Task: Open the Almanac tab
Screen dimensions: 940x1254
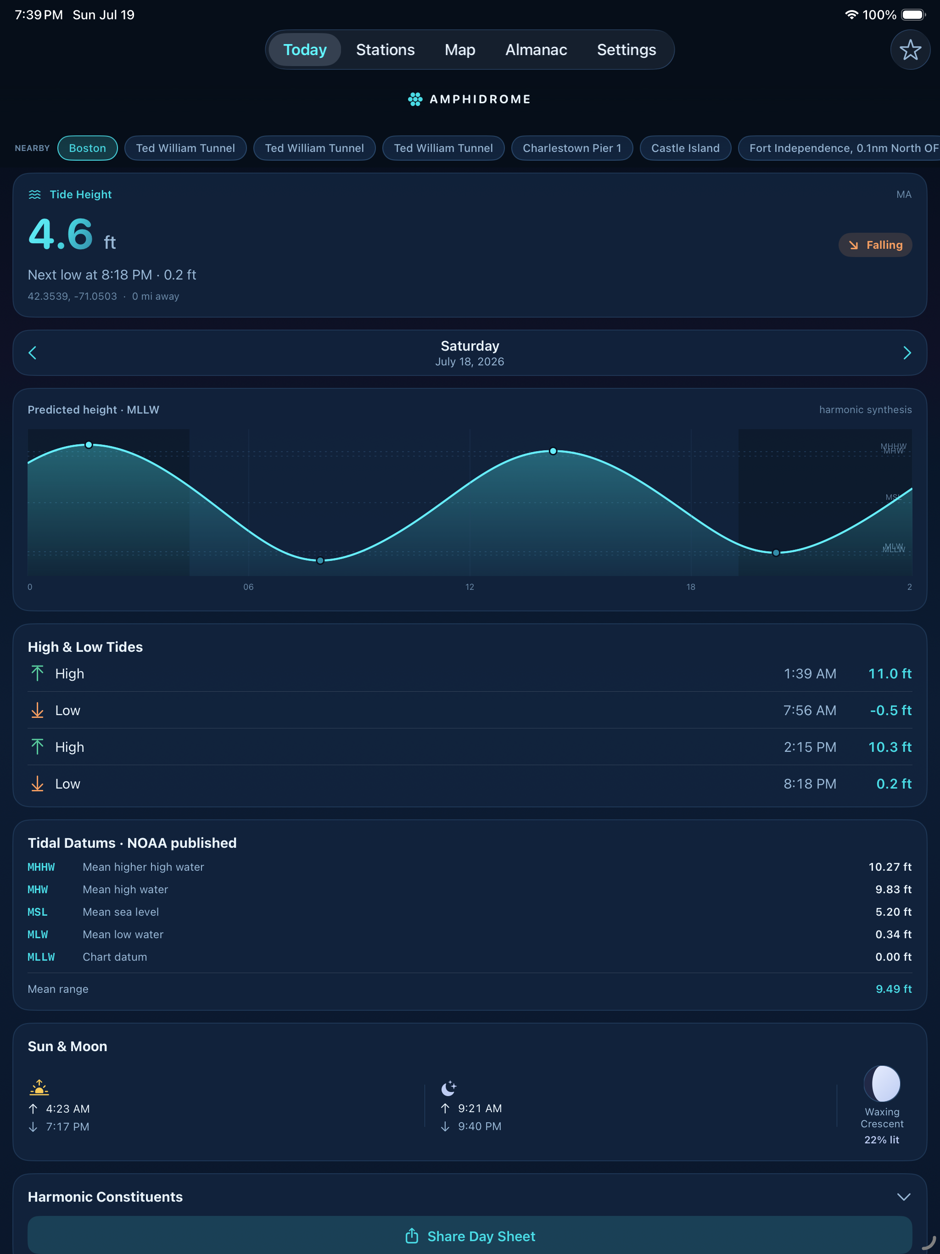Action: point(536,50)
